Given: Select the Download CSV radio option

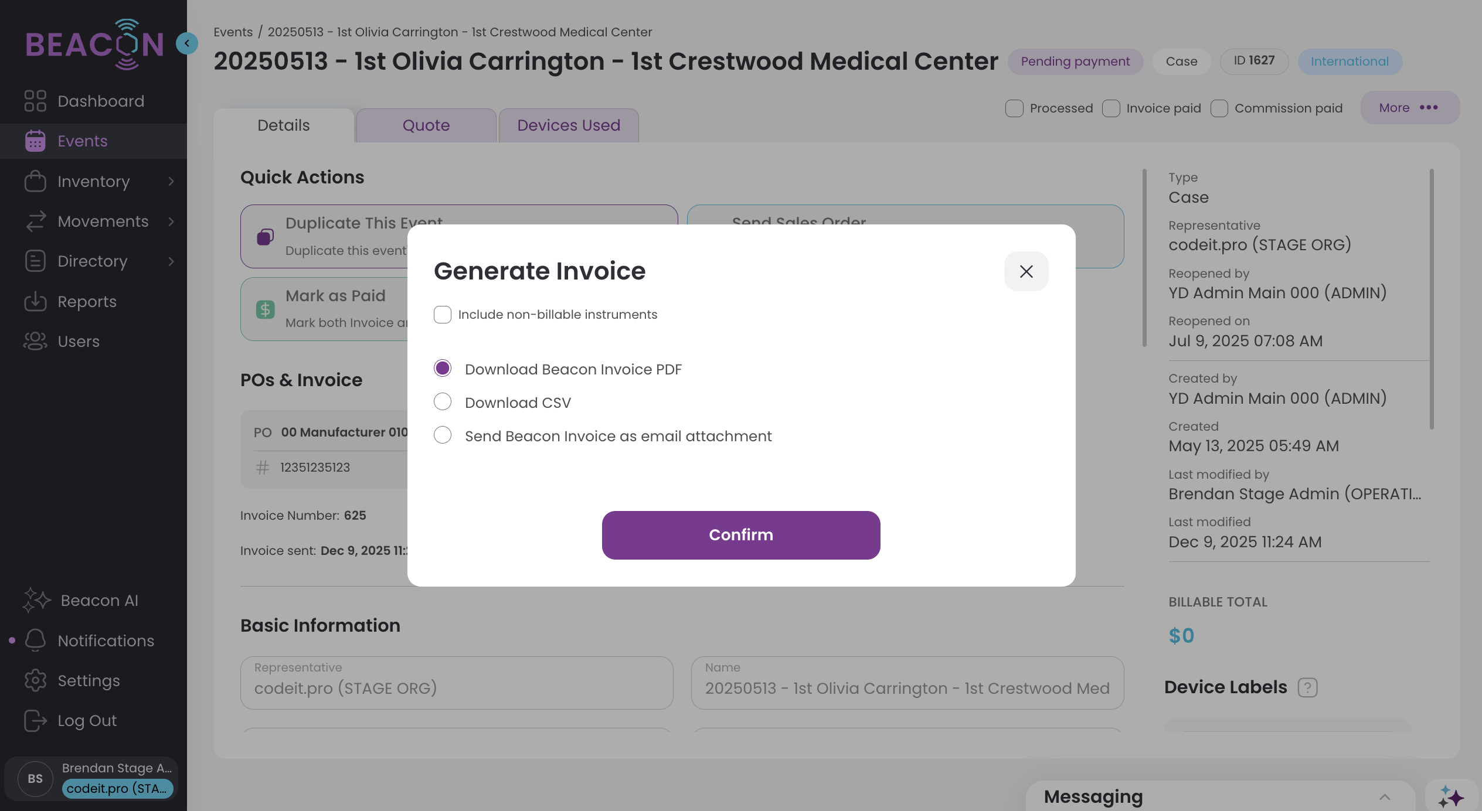Looking at the screenshot, I should 443,402.
